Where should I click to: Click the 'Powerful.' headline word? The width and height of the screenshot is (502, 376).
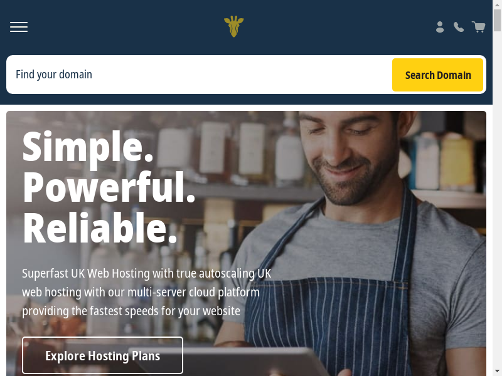click(109, 187)
